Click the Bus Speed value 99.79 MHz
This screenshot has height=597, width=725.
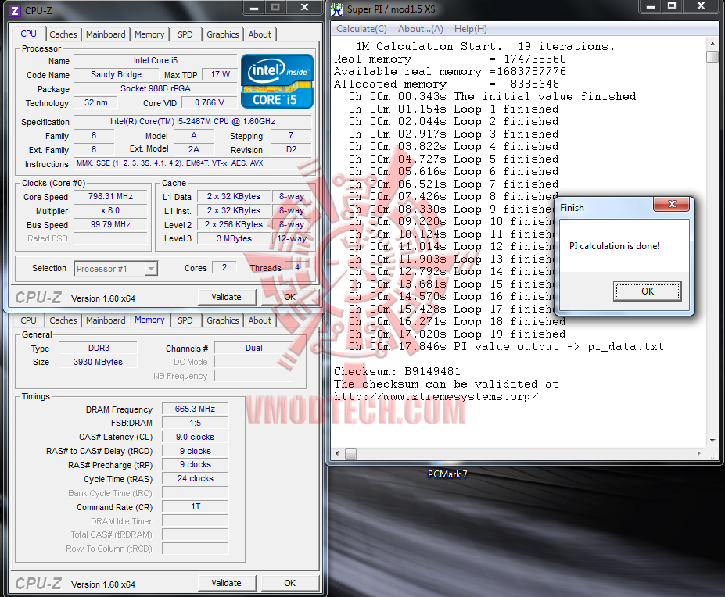point(110,224)
